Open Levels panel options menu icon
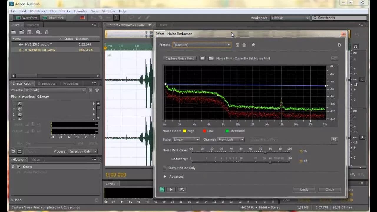377x212 pixels. [x=361, y=183]
